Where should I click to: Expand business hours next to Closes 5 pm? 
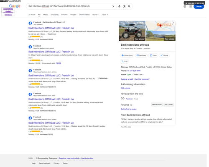[143, 75]
